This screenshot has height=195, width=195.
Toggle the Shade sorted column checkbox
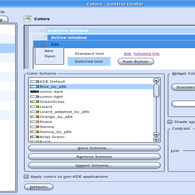tap(170, 122)
